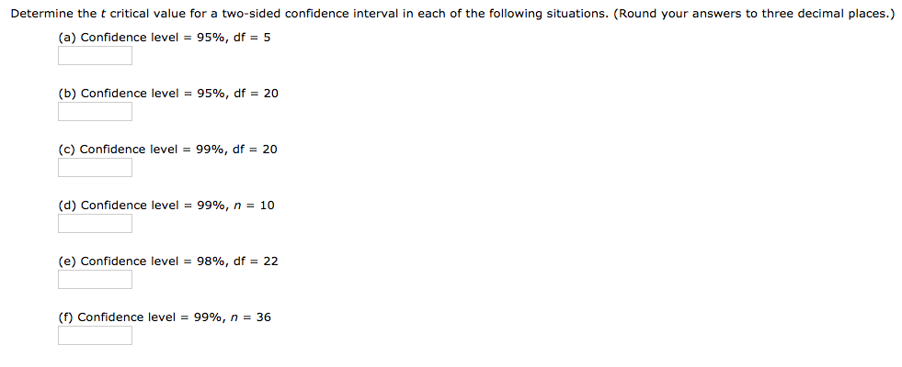Screen dimensions: 902x367
Task: Click the "(d)" part label
Action: pos(67,206)
